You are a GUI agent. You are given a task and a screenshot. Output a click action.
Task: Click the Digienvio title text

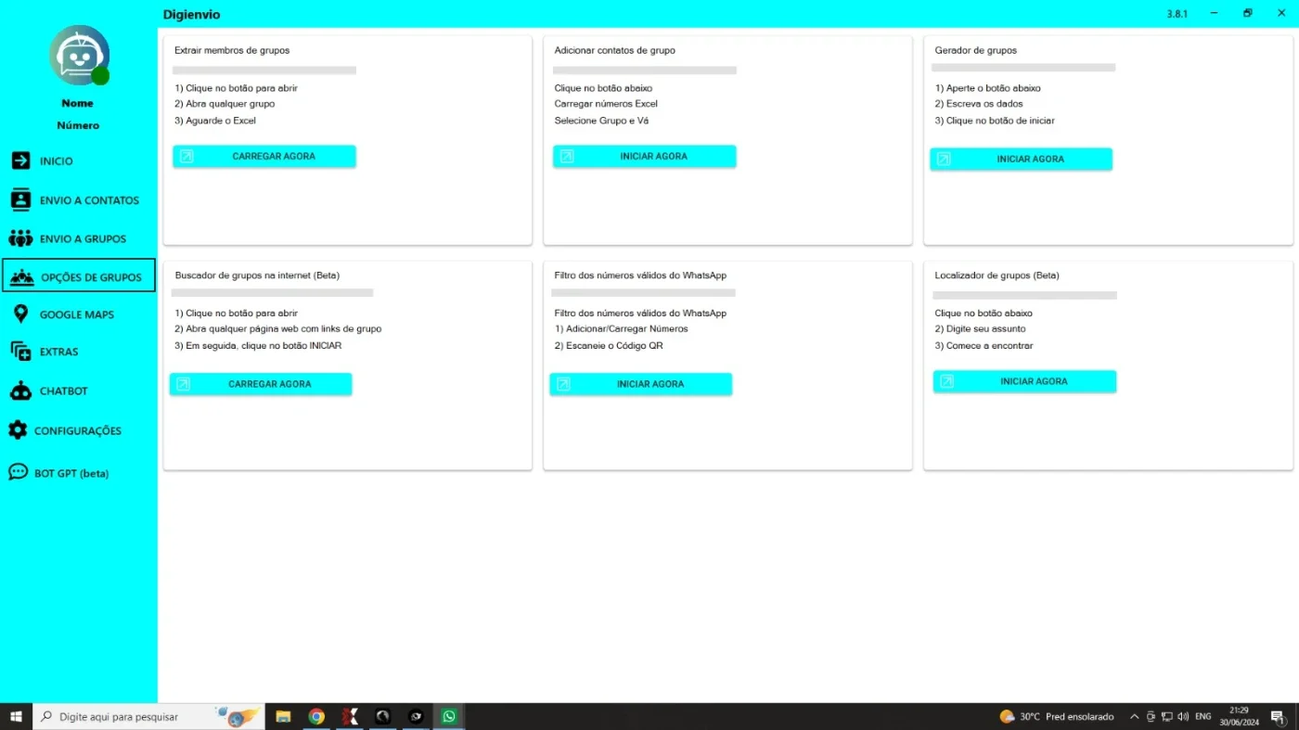tap(192, 14)
